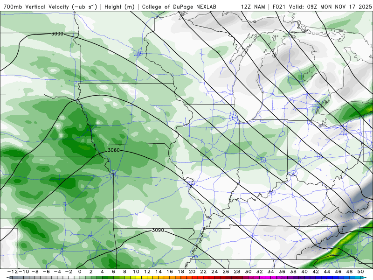Click the 44 color bar label
This screenshot has height=280, width=373.
coord(327,272)
